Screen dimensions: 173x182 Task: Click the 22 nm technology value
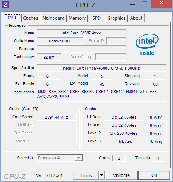click(x=49, y=57)
